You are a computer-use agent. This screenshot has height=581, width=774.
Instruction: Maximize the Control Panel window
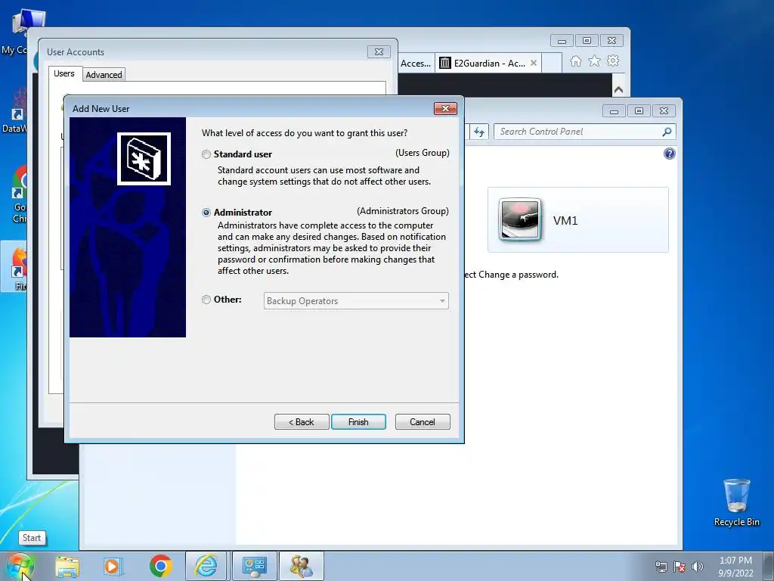(x=639, y=111)
